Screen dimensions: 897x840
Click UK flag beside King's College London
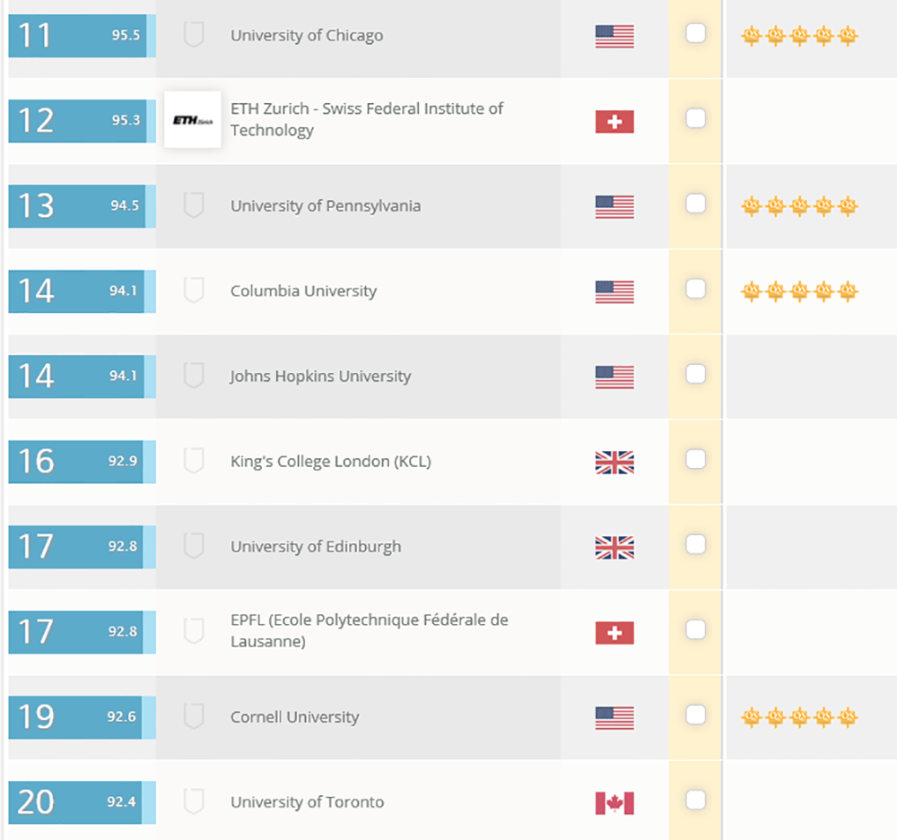(x=614, y=462)
